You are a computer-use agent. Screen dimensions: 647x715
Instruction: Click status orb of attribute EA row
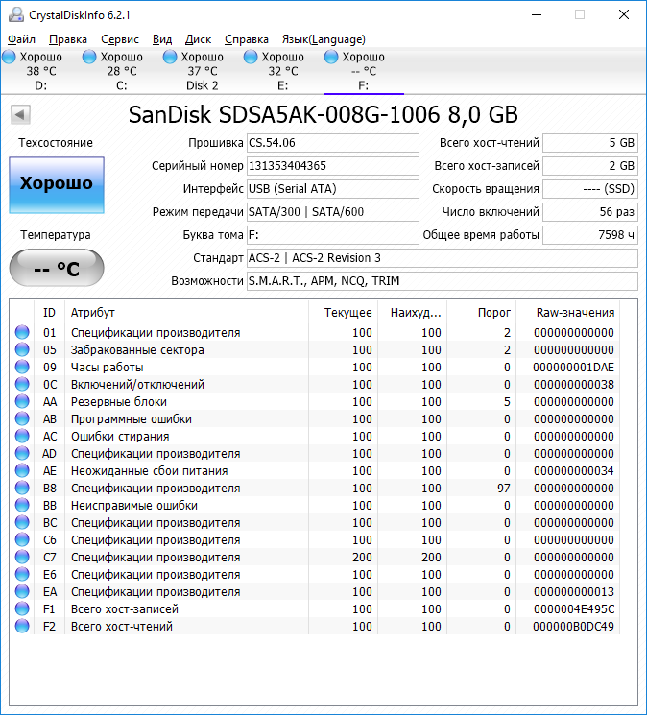22,592
